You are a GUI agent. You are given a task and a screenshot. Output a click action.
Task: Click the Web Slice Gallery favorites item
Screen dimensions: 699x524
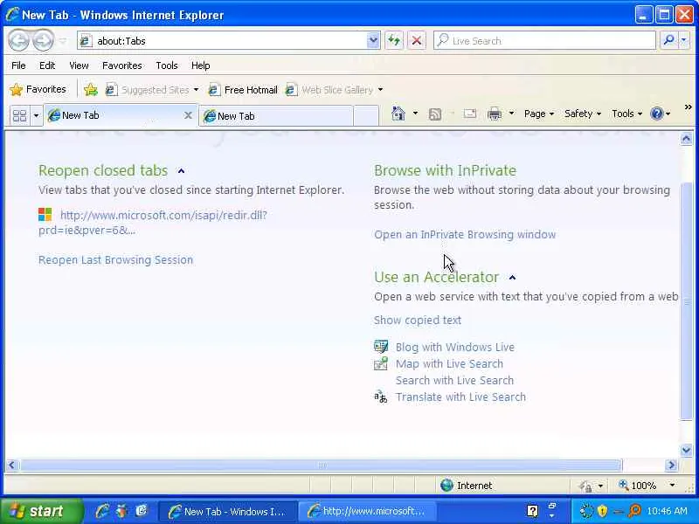coord(334,90)
